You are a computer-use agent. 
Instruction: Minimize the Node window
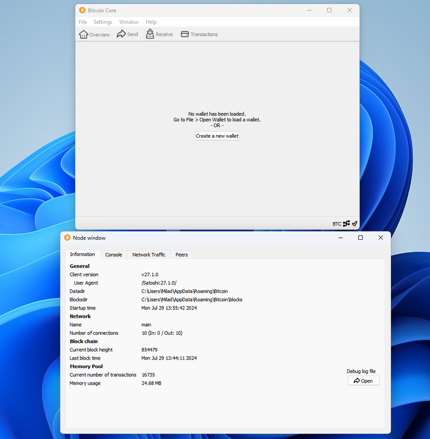340,238
